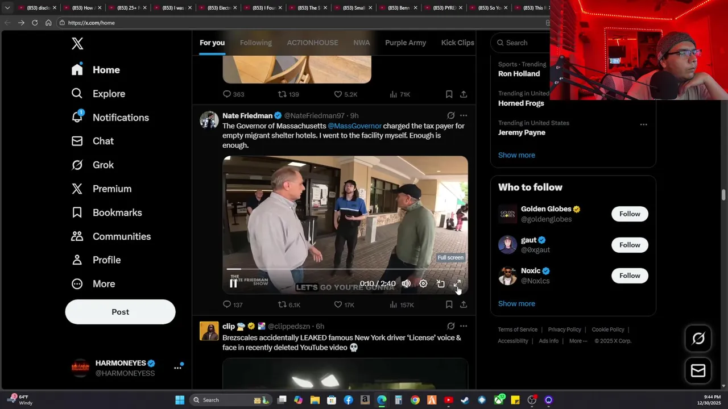Open the Purple Army tab
The width and height of the screenshot is (728, 409).
point(406,43)
